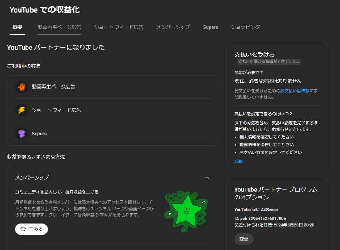Click the 現在、必要な対応はありません message
Viewport: 340px width, 250px height.
268,81
